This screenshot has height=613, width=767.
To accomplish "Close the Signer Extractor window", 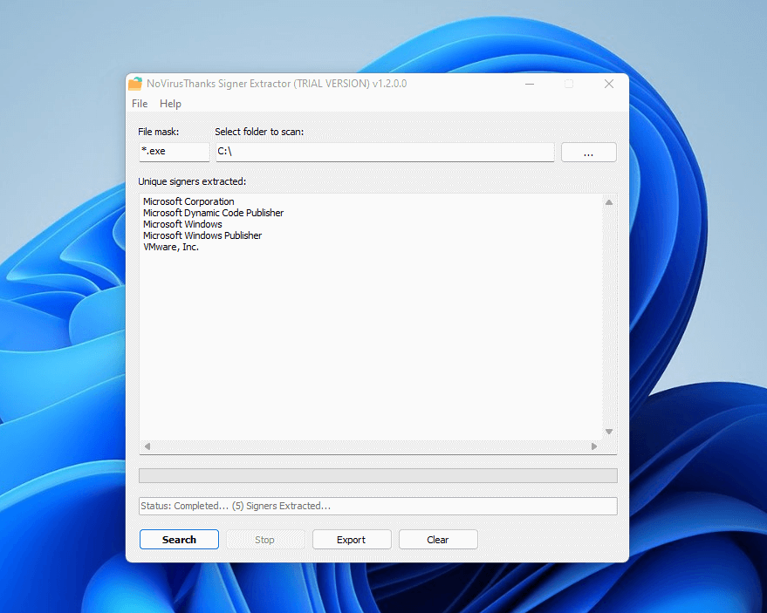I will [609, 84].
